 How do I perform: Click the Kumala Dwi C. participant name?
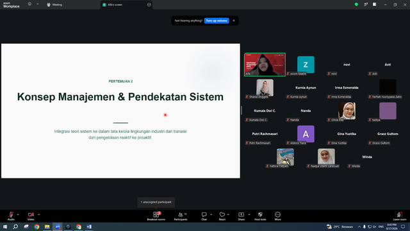(265, 111)
